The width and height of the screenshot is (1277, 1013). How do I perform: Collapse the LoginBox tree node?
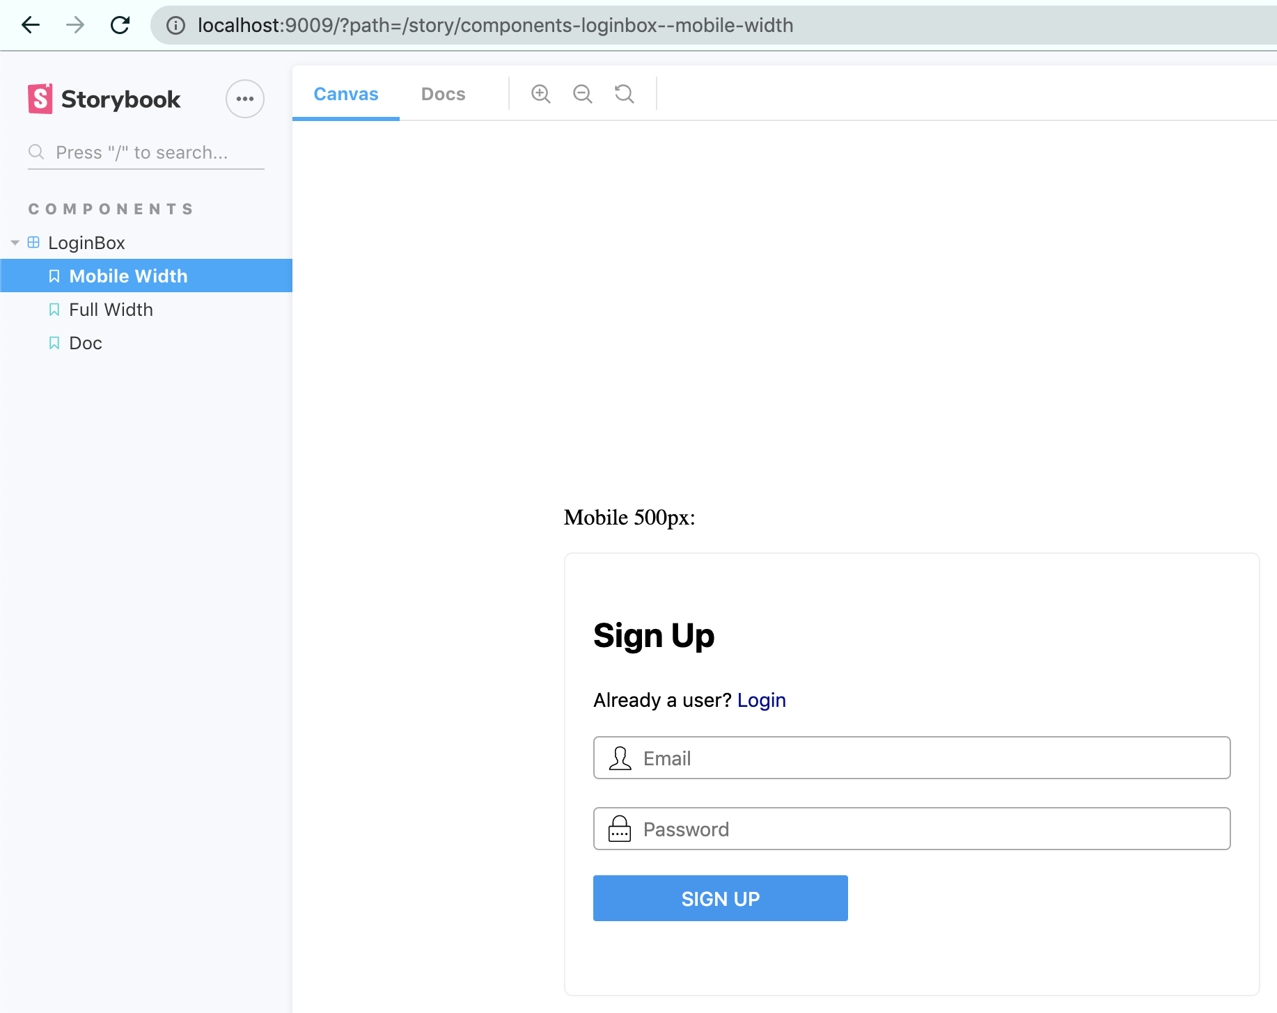coord(15,243)
